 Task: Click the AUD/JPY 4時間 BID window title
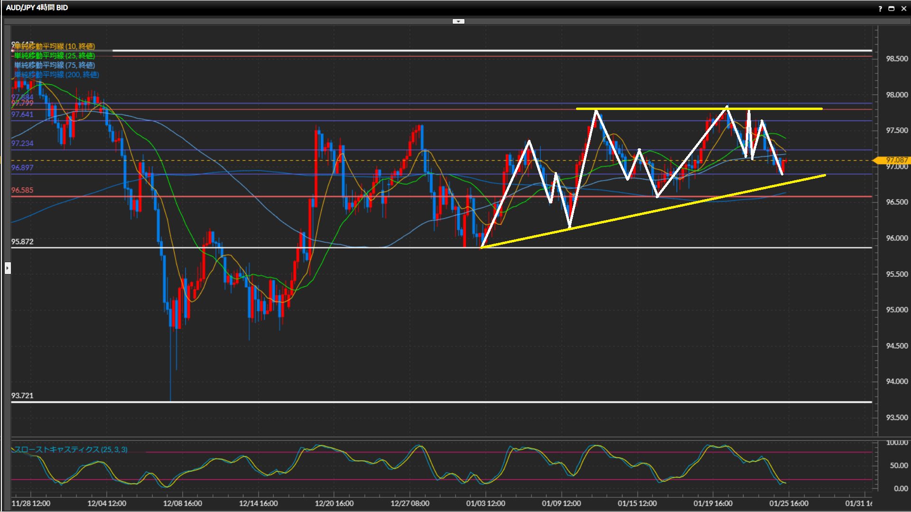point(37,8)
